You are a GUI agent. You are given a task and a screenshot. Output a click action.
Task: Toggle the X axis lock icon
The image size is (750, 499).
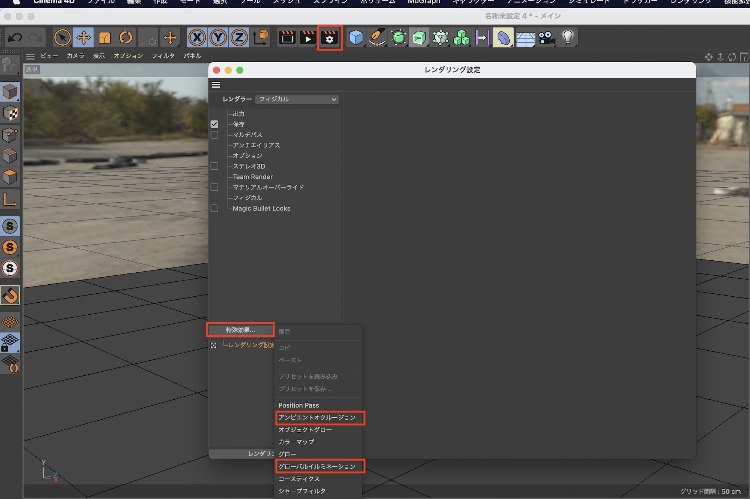pyautogui.click(x=197, y=37)
